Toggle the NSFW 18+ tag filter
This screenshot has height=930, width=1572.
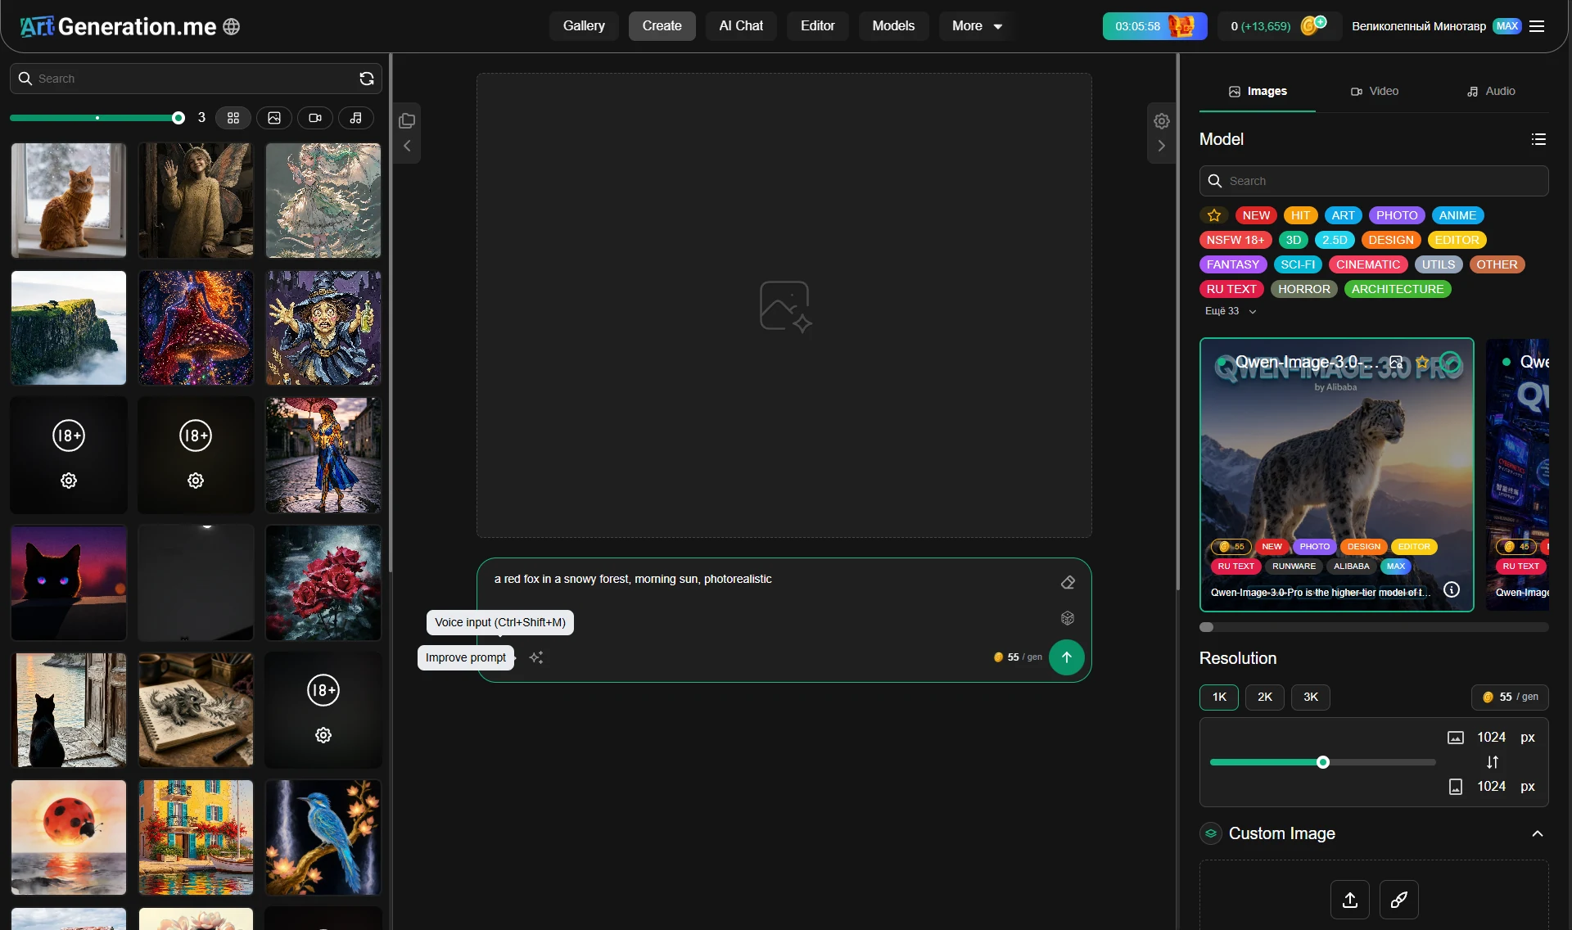pos(1235,240)
